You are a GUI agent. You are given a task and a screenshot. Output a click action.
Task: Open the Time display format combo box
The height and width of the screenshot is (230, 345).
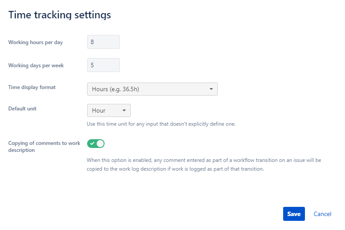pyautogui.click(x=152, y=89)
